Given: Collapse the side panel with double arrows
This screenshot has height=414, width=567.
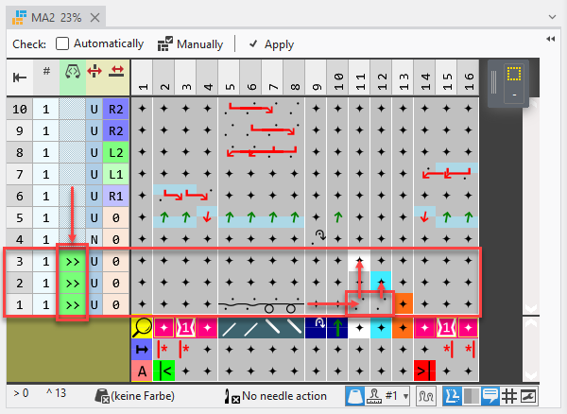Looking at the screenshot, I should (x=551, y=40).
